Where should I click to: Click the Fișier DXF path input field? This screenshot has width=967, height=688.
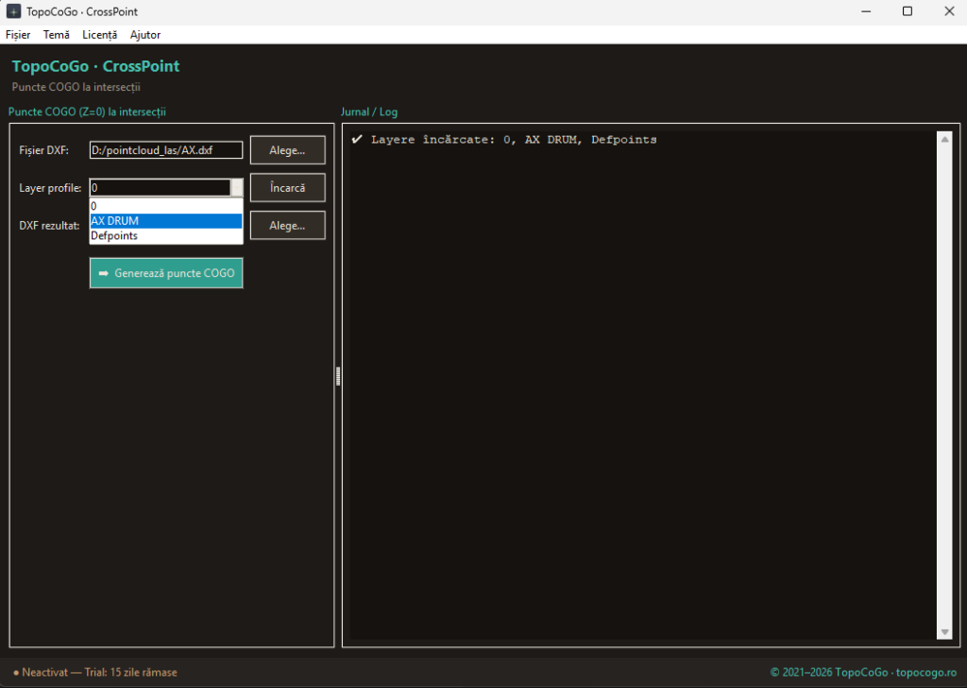pos(166,150)
